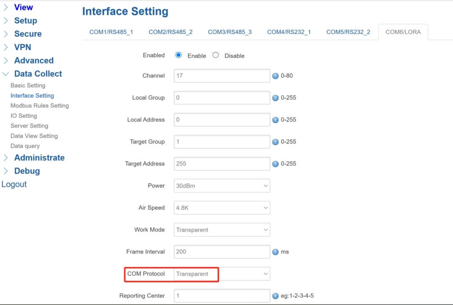Select the Disable radio button
This screenshot has width=453, height=305.
coord(215,55)
